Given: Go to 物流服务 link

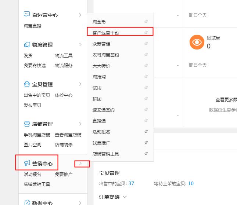Looking at the screenshot, I should [x=64, y=66].
